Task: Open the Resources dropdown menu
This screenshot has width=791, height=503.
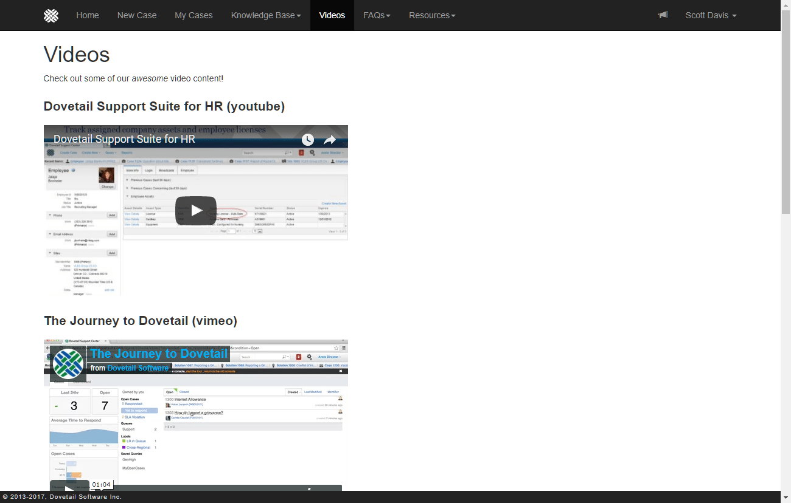Action: [432, 15]
